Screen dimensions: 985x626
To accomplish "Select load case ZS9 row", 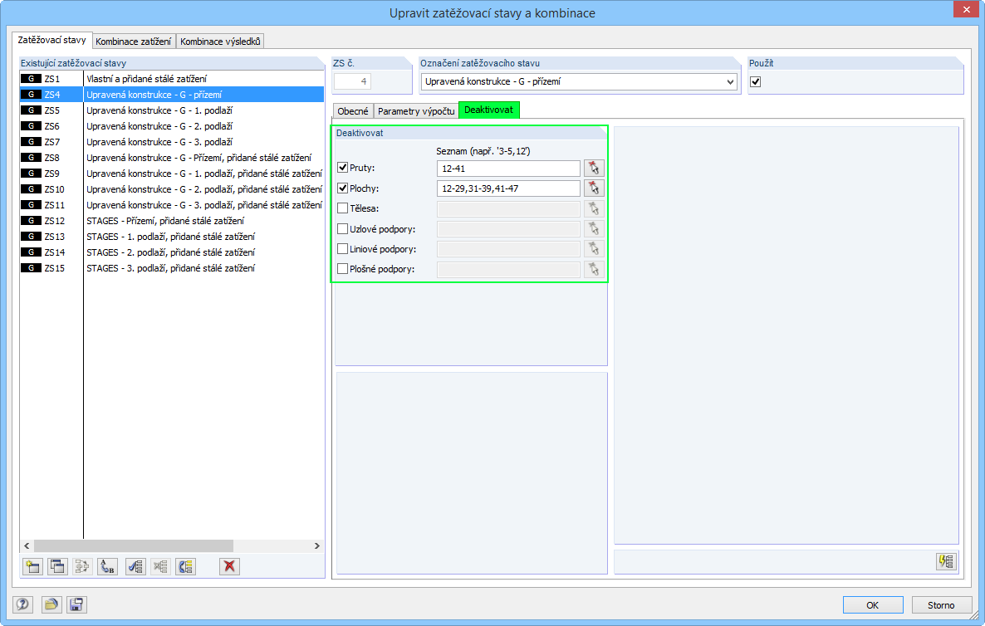I will tap(172, 174).
